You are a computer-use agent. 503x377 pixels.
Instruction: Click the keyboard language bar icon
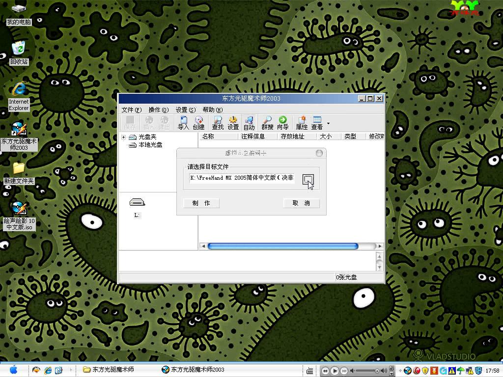(309, 371)
